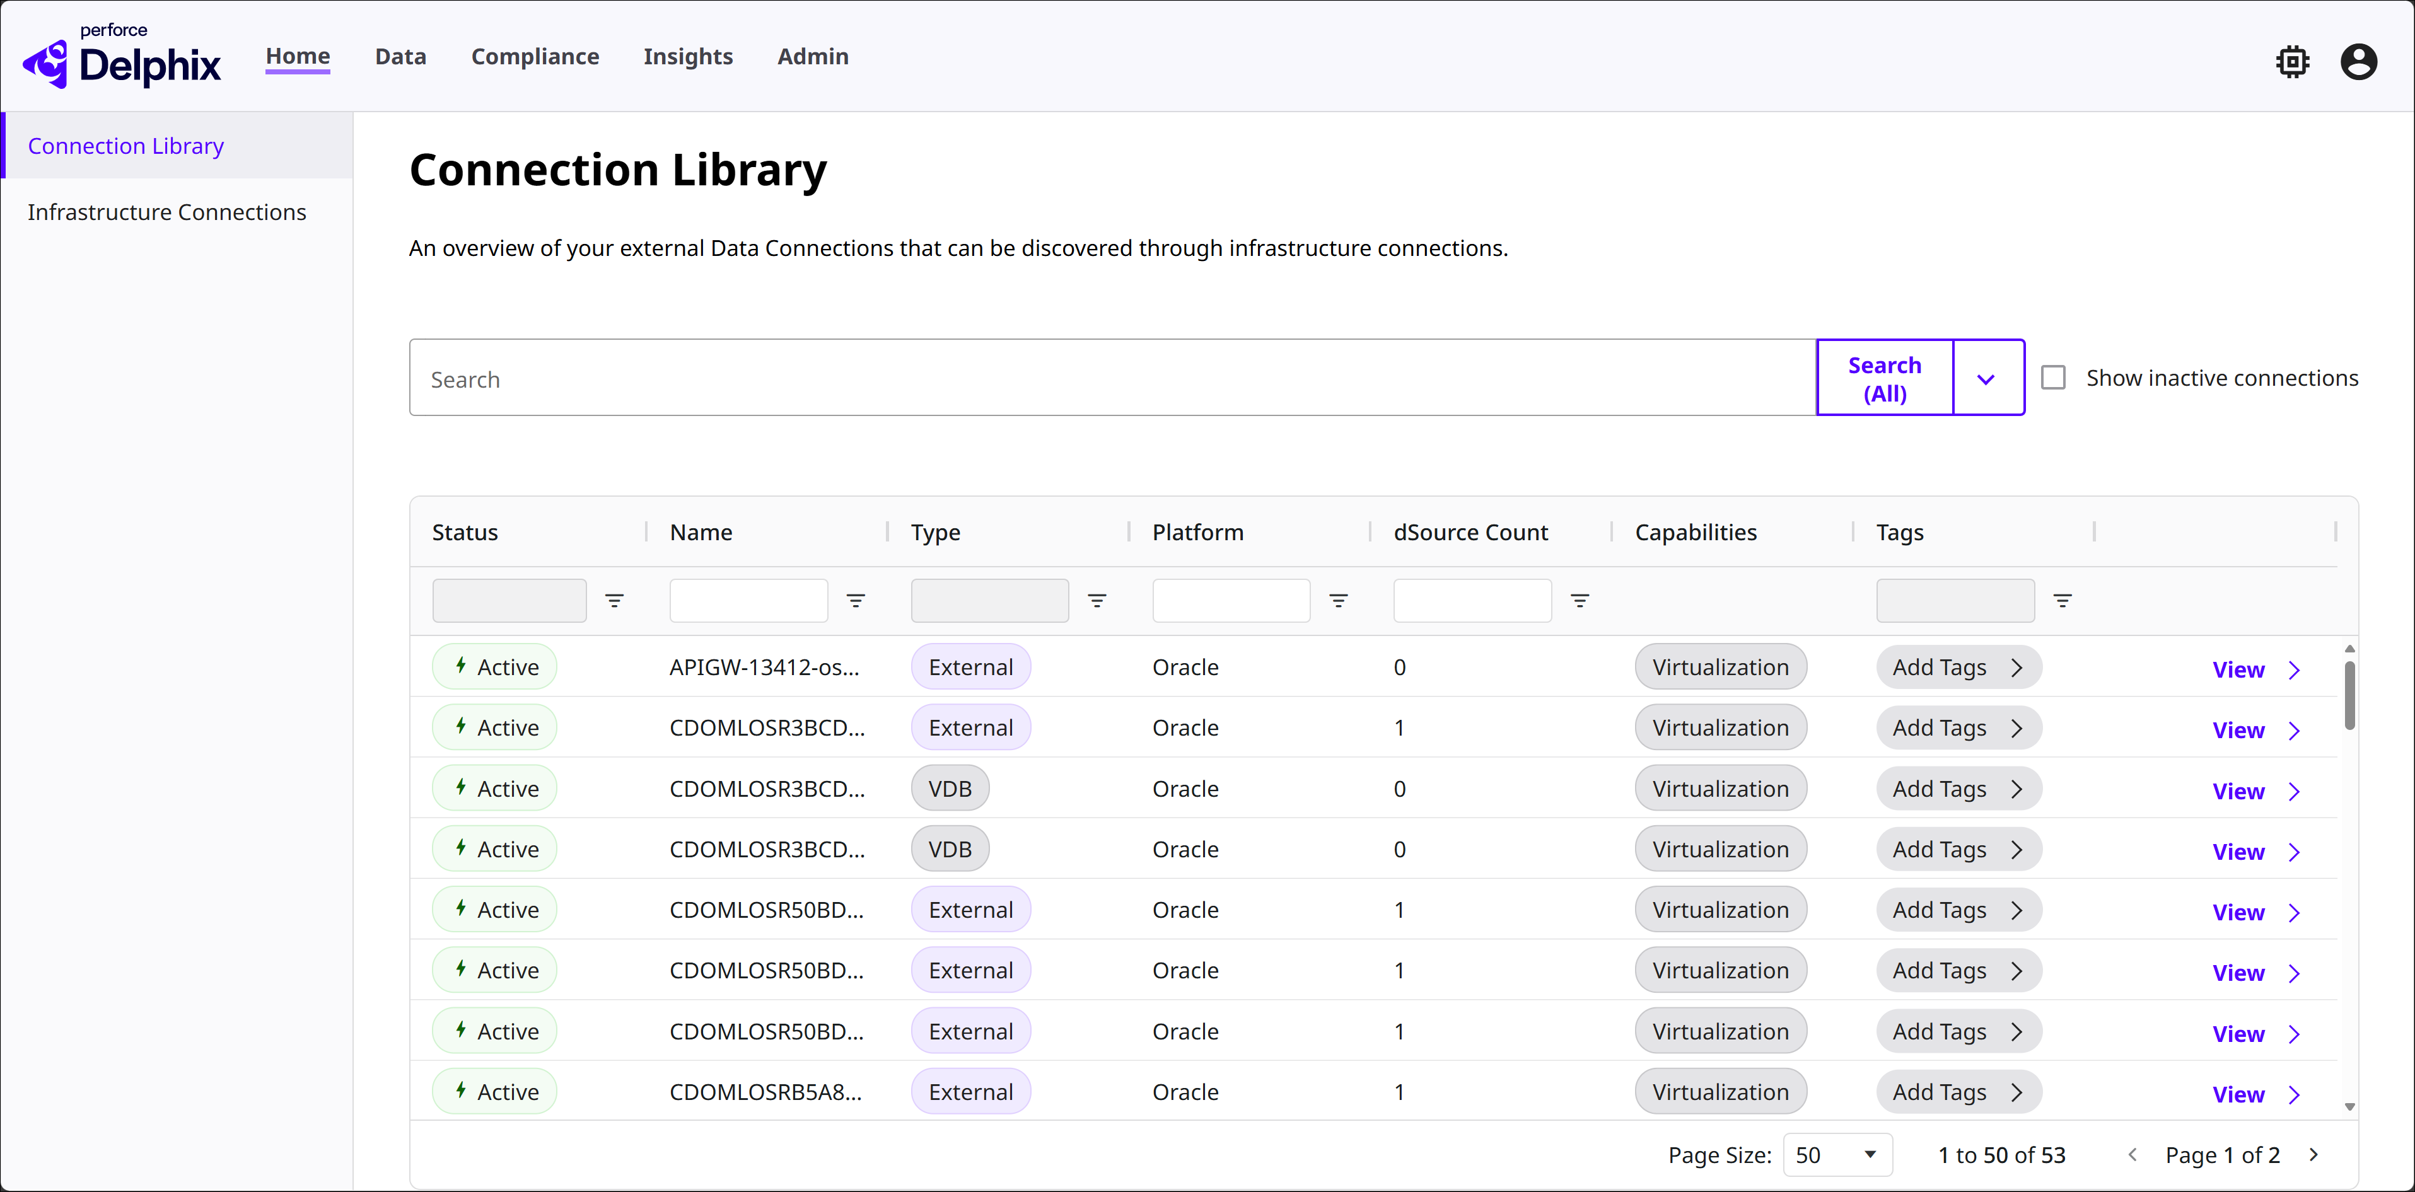Click the Platform filter text field
This screenshot has height=1192, width=2415.
[x=1231, y=601]
